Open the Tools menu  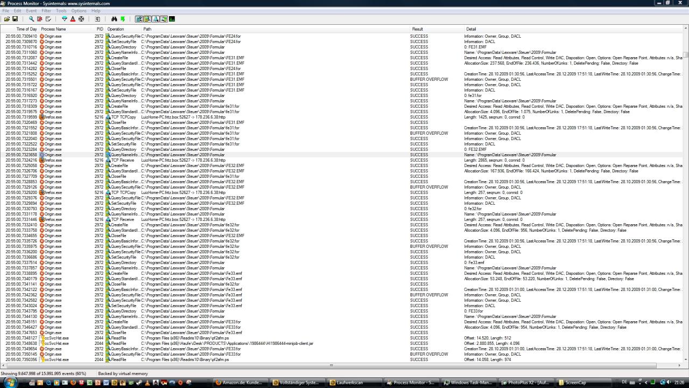(x=61, y=11)
